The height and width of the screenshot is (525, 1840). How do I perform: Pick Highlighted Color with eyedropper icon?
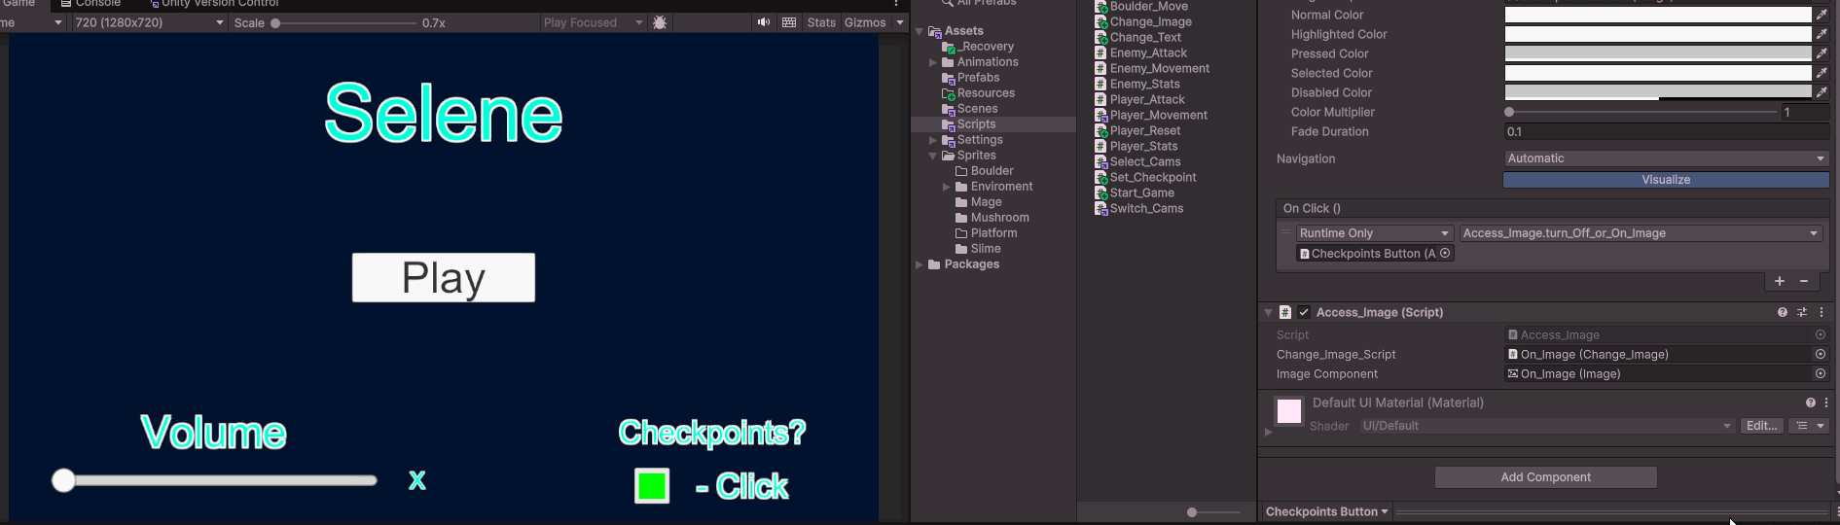(1822, 34)
